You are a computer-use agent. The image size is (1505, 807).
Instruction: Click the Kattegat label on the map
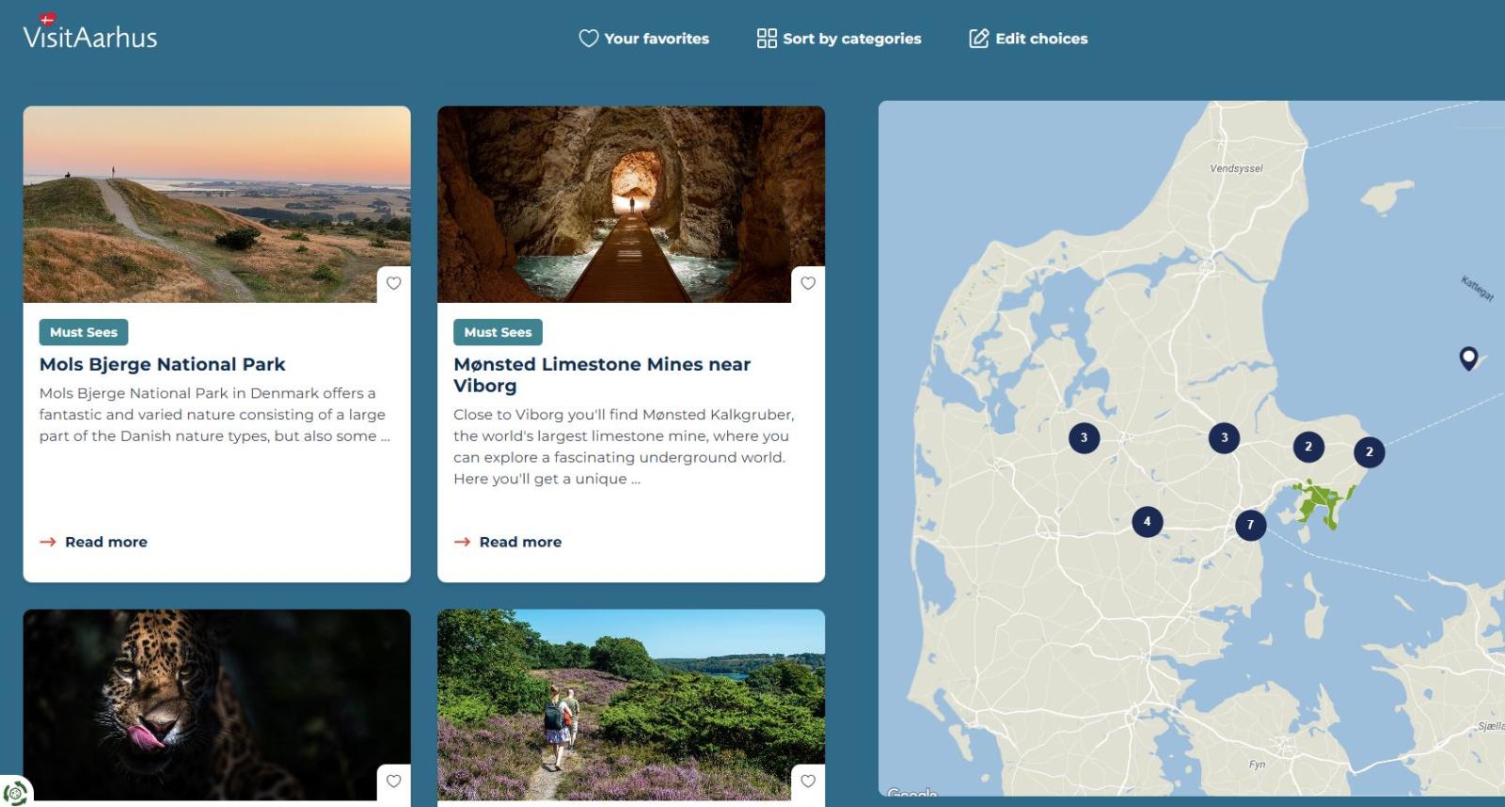point(1477,288)
